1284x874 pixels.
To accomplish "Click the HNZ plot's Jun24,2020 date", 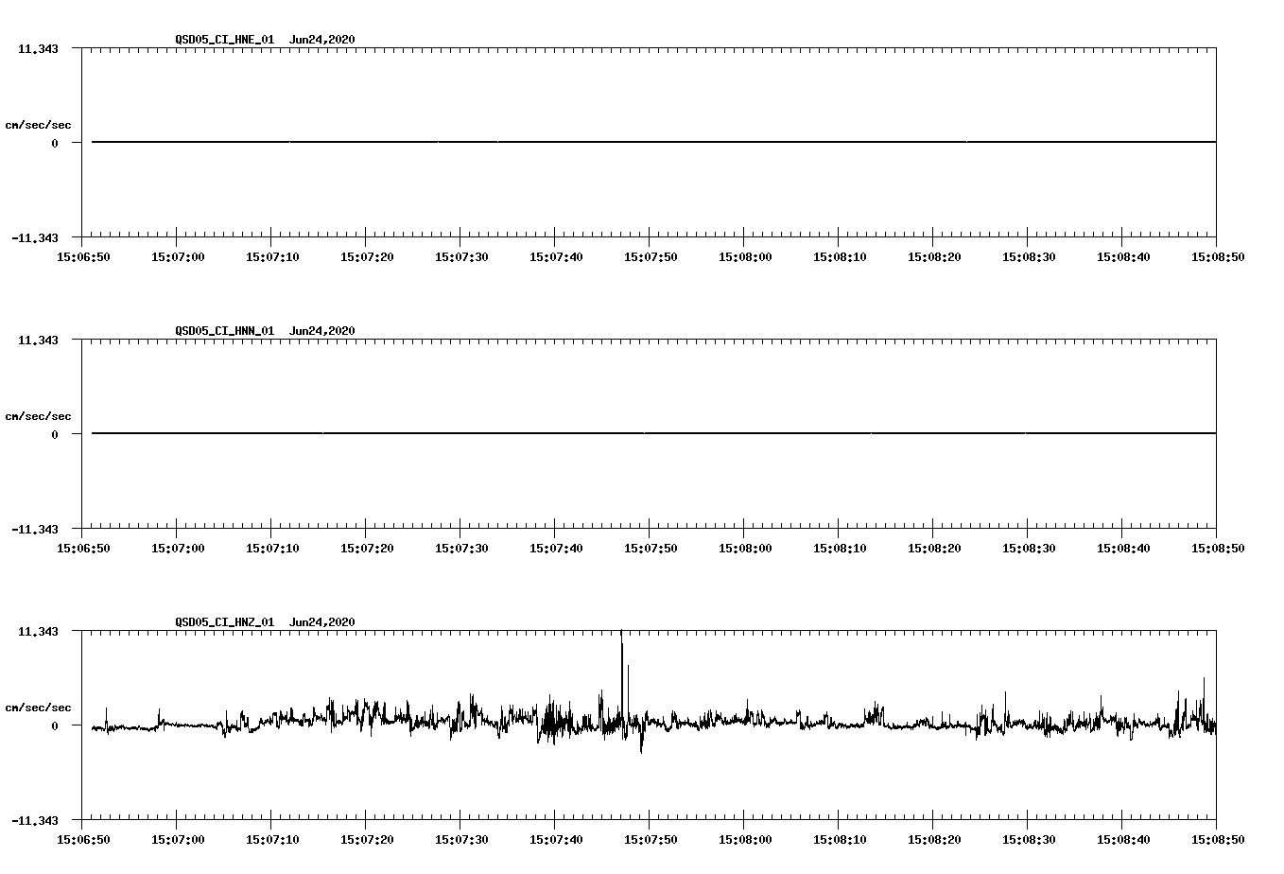I will (x=322, y=622).
